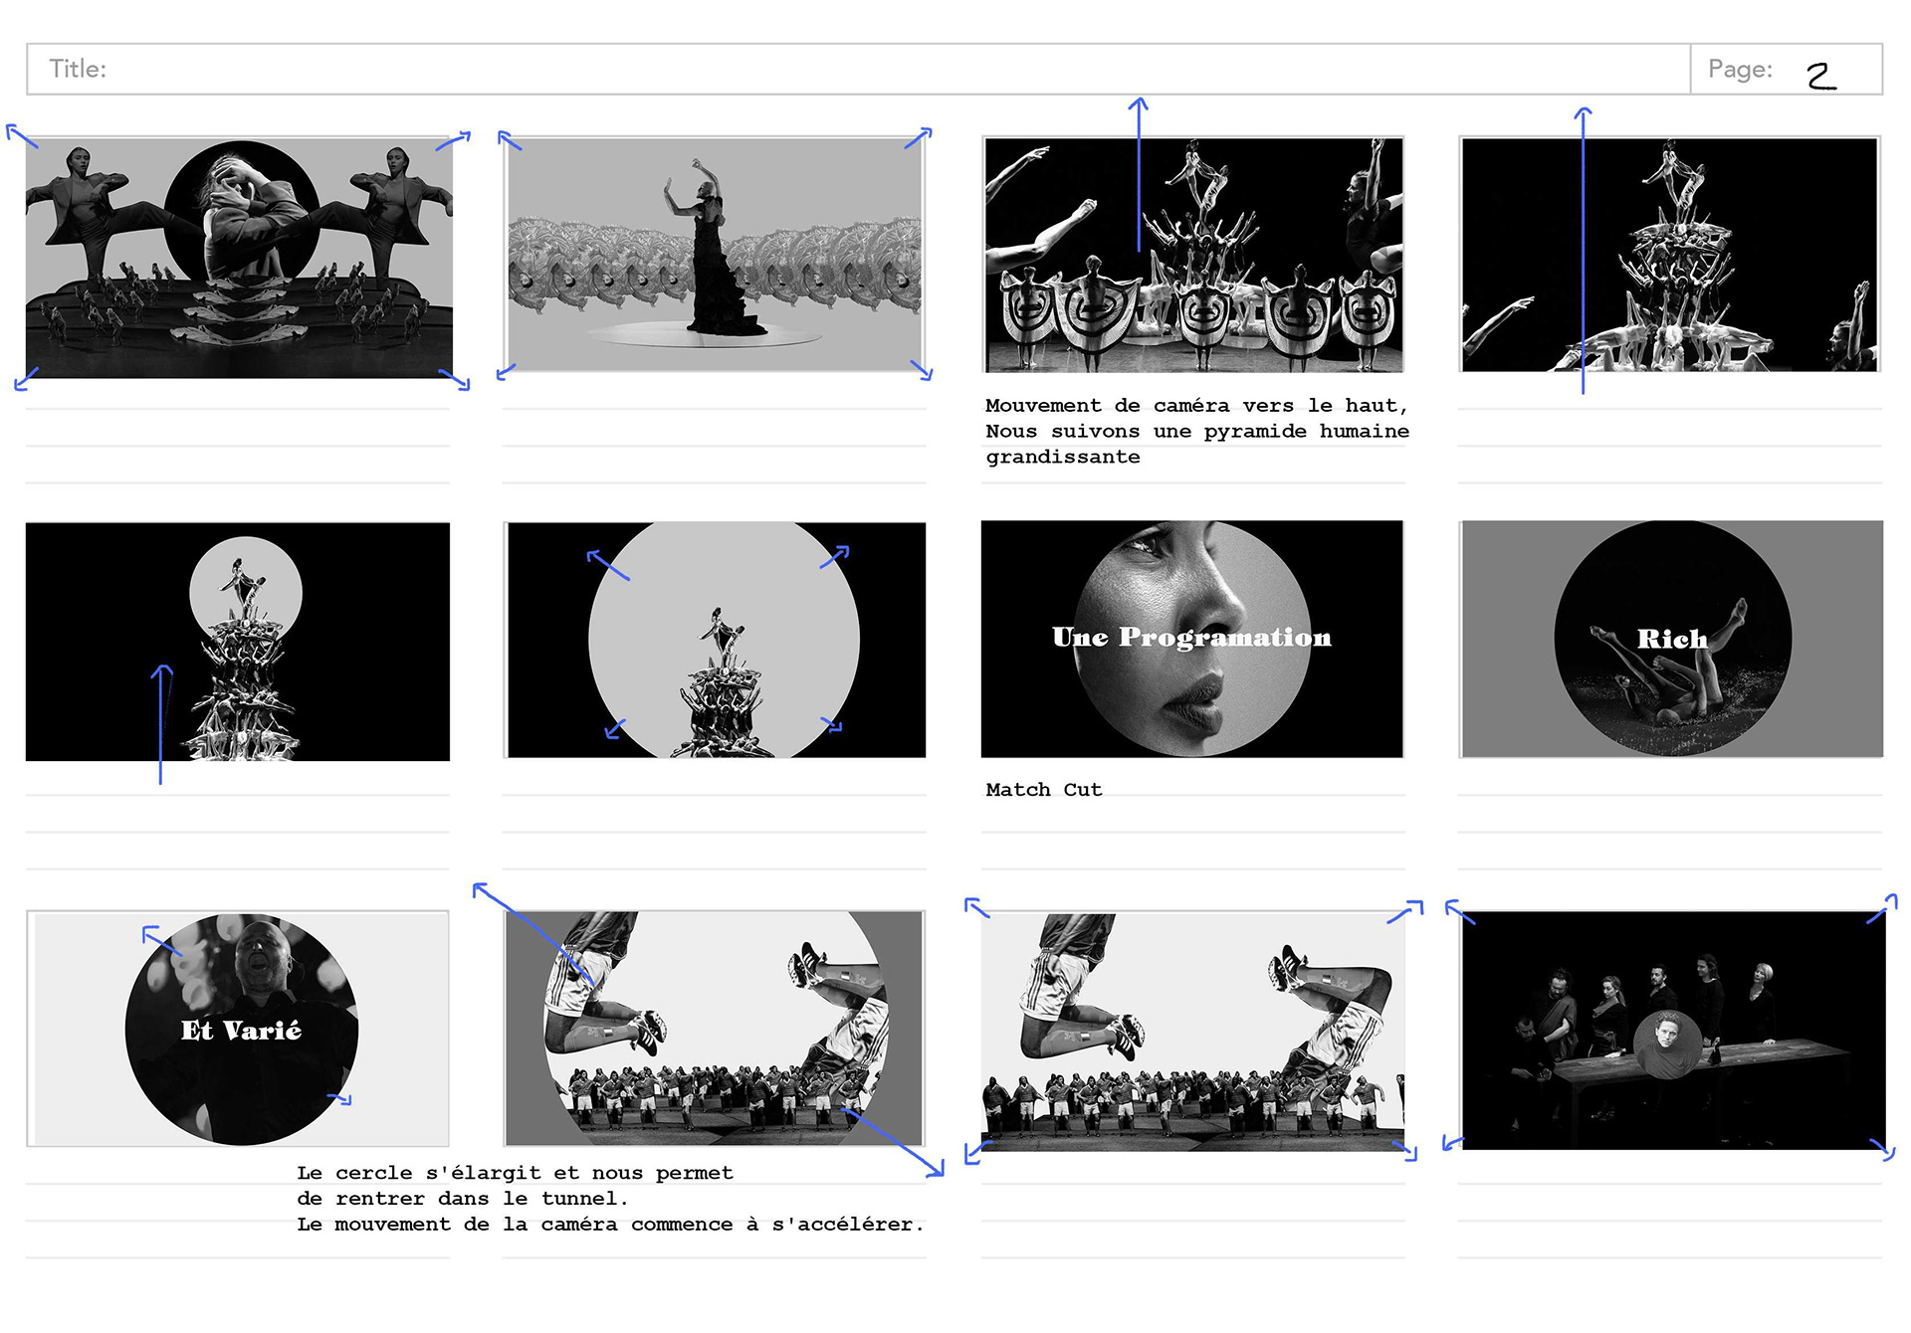Screen dimensions: 1911x1333
Task: Click the 'Nous suivons une pyramide humaine' line
Action: pyautogui.click(x=1197, y=432)
